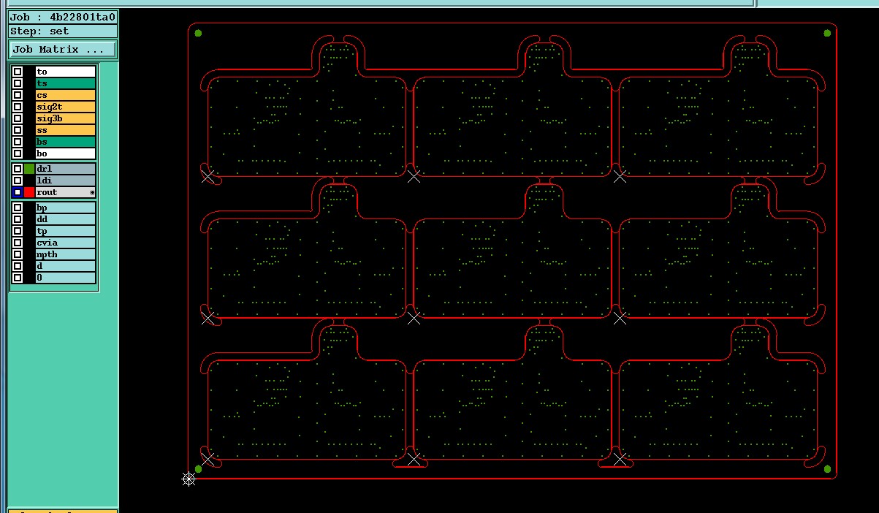Screen dimensions: 879x513
Task: Uncheck the rout layer blue checkbox
Action: [x=18, y=192]
